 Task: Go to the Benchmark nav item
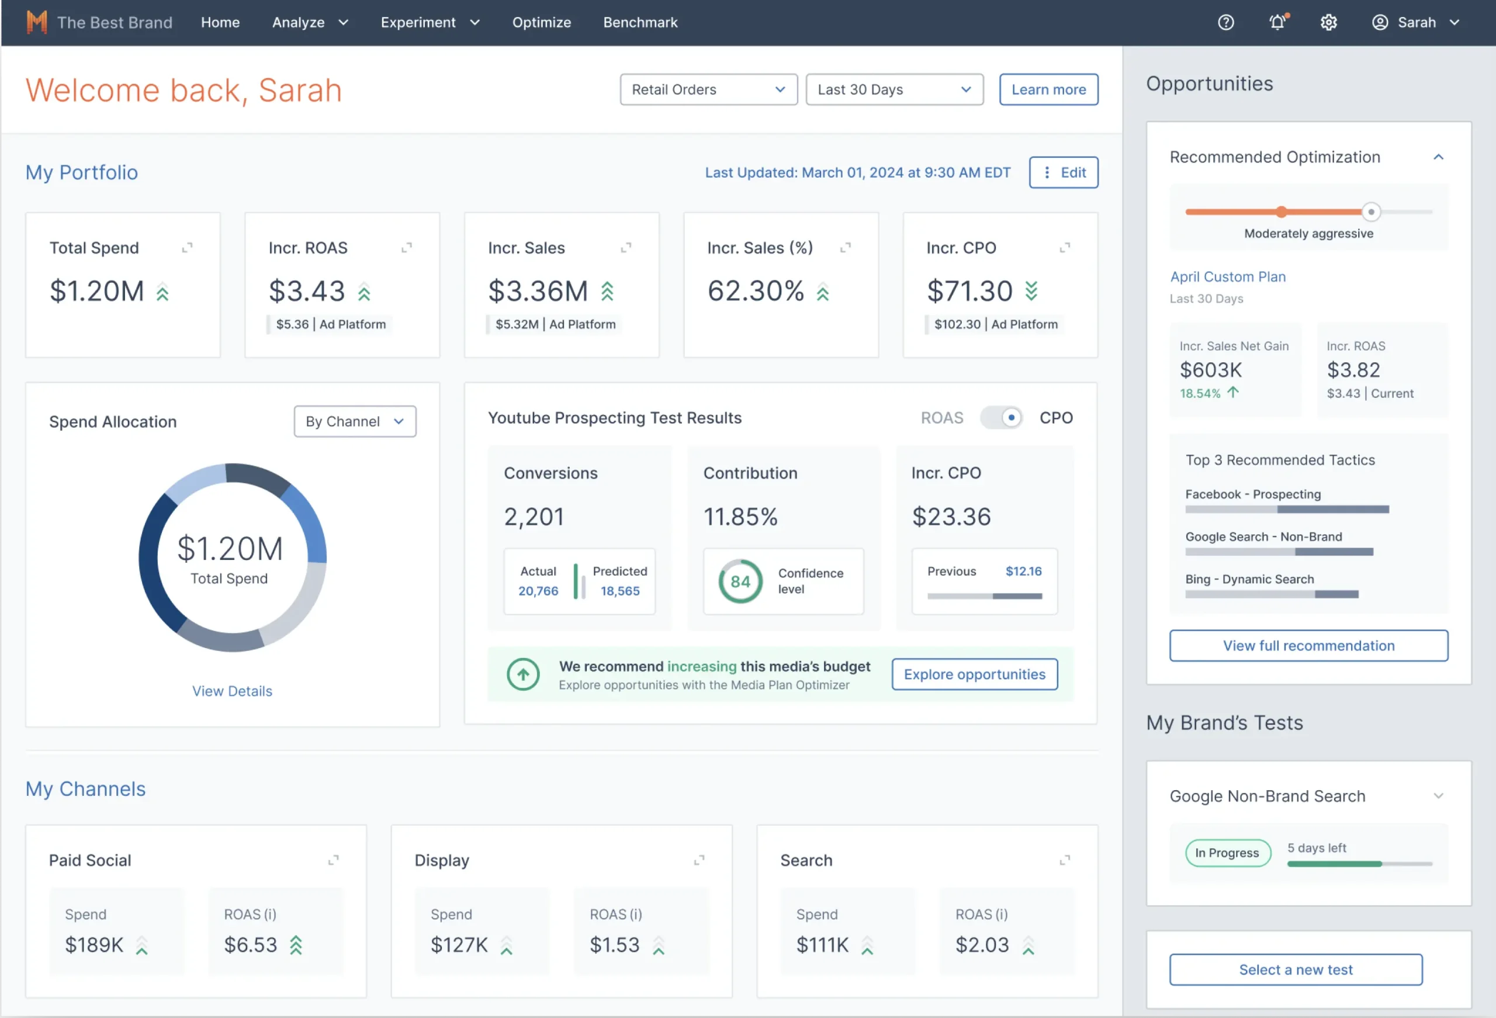pos(640,23)
